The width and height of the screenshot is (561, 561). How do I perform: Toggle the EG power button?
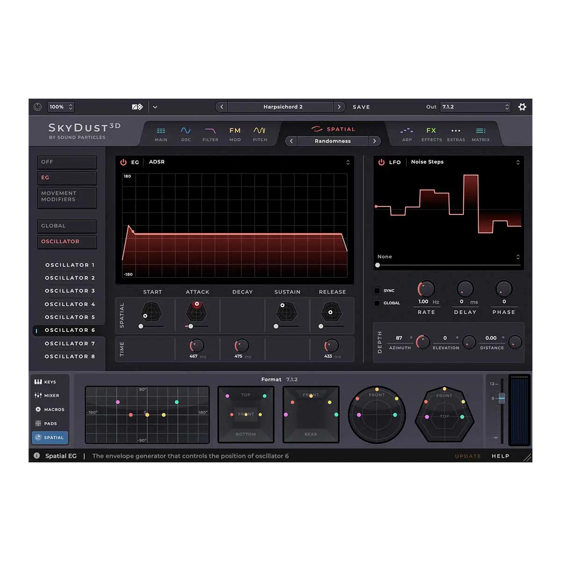[x=123, y=162]
